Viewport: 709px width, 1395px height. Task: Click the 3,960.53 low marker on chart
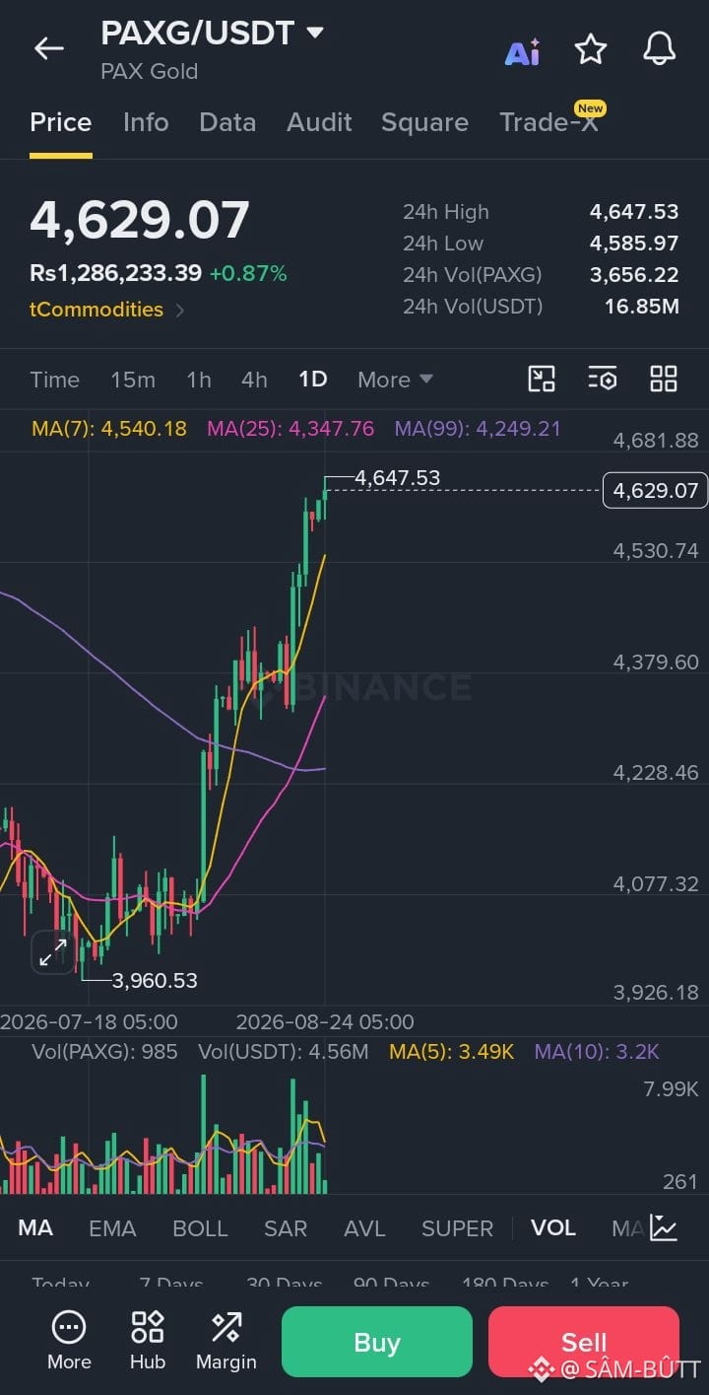pos(155,980)
